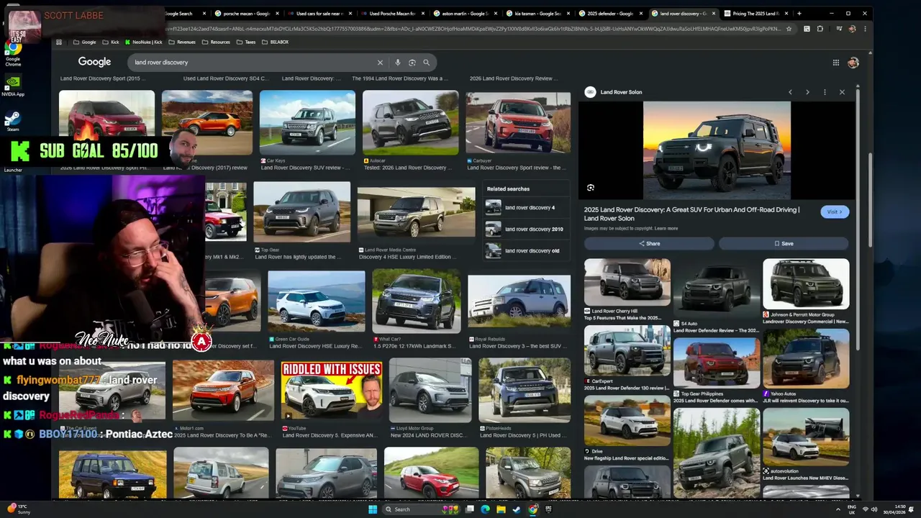
Task: Open the bookmarks apps grid icon
Action: [59, 42]
